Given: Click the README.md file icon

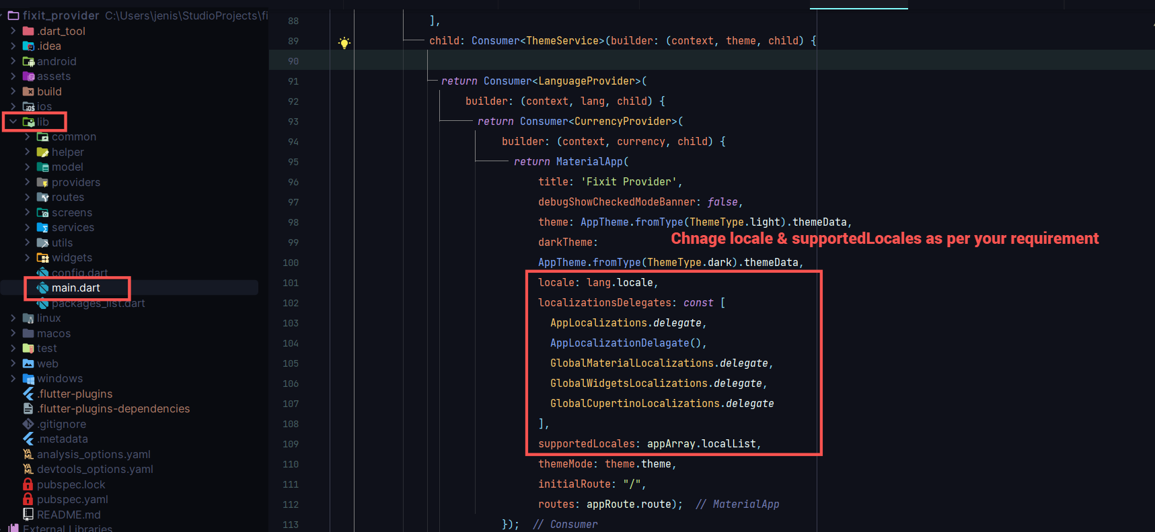Looking at the screenshot, I should (x=28, y=515).
